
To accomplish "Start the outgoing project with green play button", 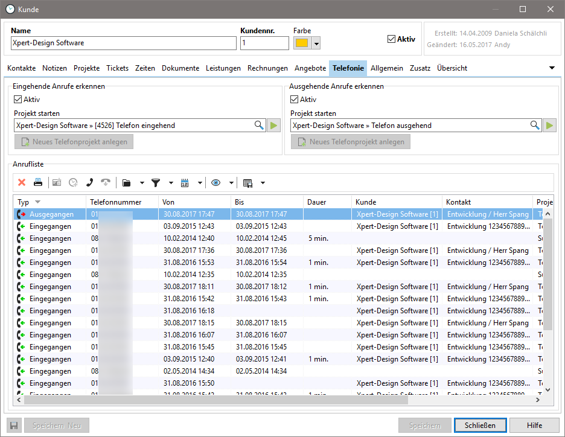I will [x=549, y=126].
